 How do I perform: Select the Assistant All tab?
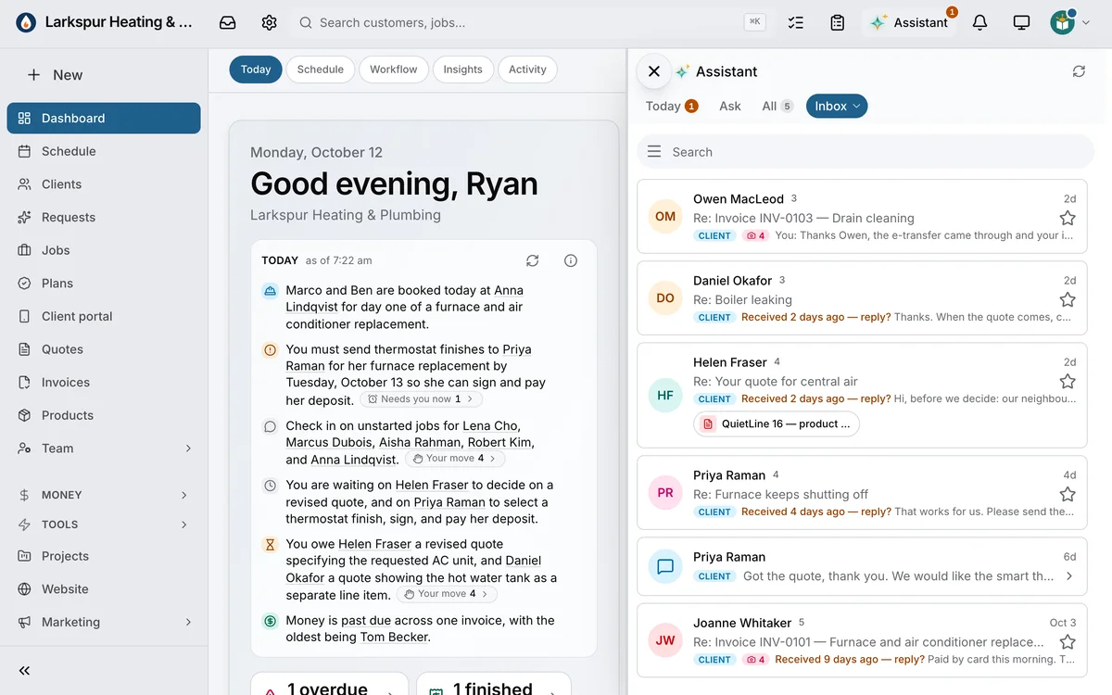click(777, 107)
